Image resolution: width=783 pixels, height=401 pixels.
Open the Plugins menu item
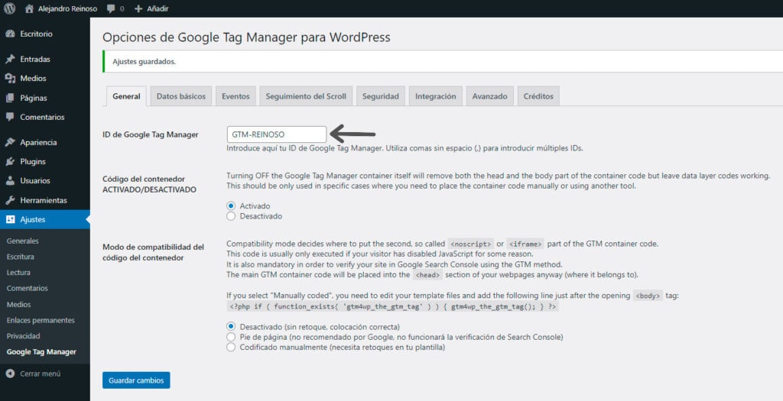click(x=33, y=162)
